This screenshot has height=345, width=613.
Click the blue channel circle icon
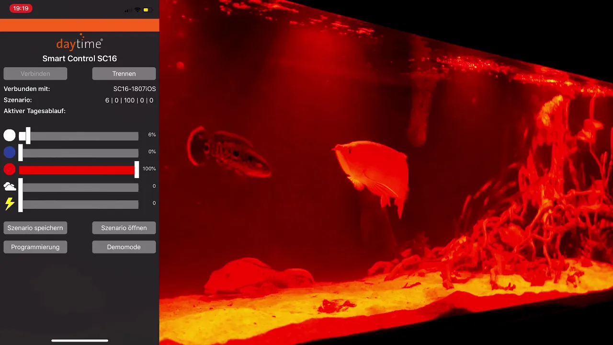point(10,152)
